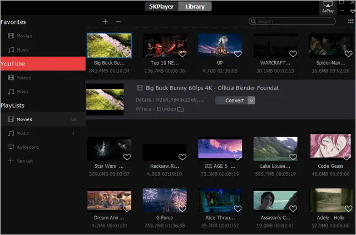Toggle heart on WARCRAFT video
This screenshot has width=356, height=235.
click(x=293, y=54)
